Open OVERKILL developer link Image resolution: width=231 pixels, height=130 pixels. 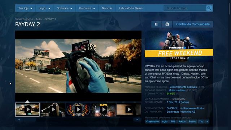click(185, 108)
